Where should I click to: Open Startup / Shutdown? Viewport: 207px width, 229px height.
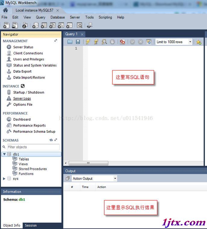click(x=29, y=92)
